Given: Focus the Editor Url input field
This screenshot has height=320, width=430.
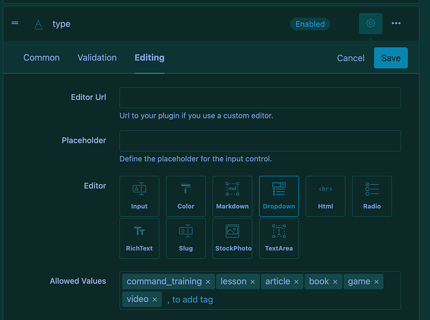Looking at the screenshot, I should click(260, 97).
